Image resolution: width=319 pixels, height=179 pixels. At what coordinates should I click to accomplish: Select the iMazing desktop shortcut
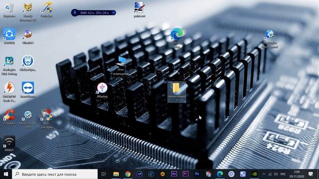[x=102, y=90]
